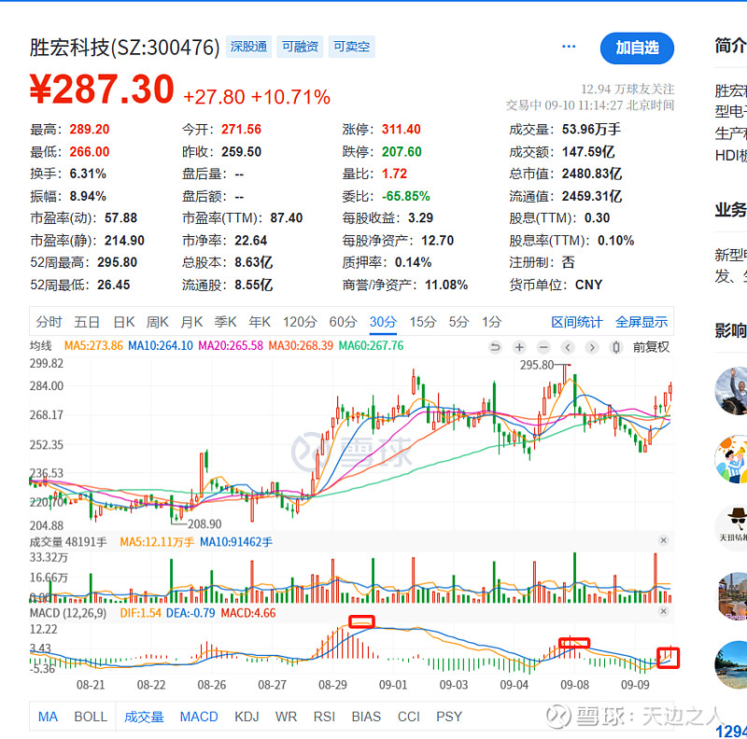Image resolution: width=747 pixels, height=739 pixels.
Task: Close the 成交量 volume indicator panel
Action: [663, 540]
